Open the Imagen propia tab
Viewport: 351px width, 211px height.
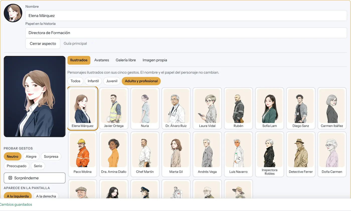pyautogui.click(x=155, y=60)
